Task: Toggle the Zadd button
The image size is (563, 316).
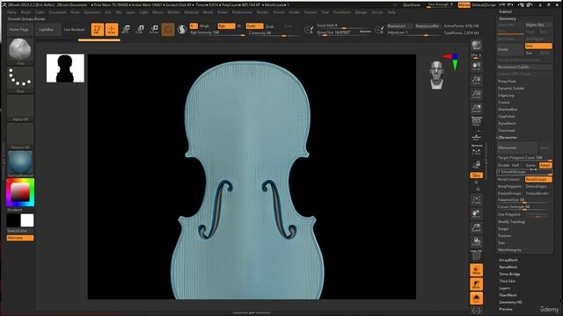Action: (254, 26)
